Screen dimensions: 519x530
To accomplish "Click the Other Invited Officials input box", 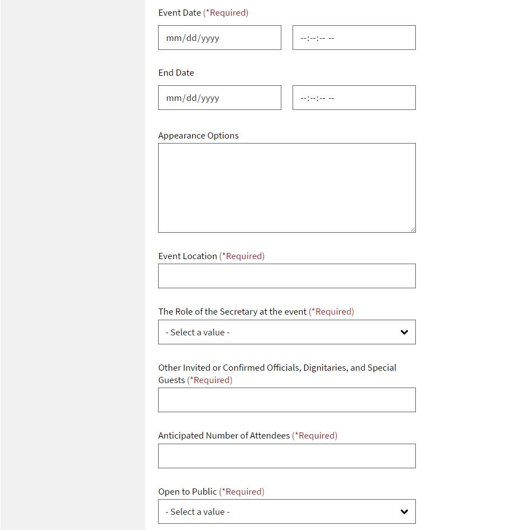I will [286, 400].
